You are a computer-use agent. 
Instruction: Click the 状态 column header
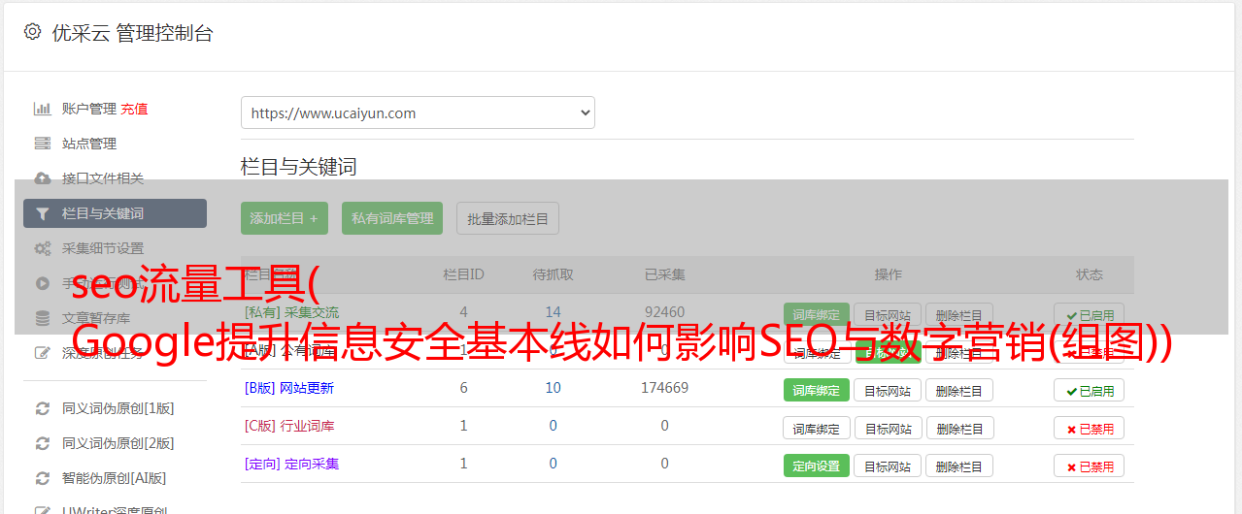(1090, 274)
